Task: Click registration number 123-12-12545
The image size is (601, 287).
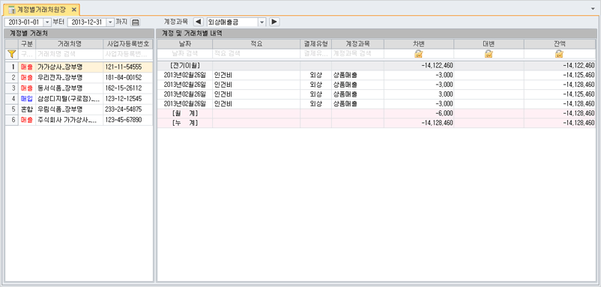Action: coord(123,98)
